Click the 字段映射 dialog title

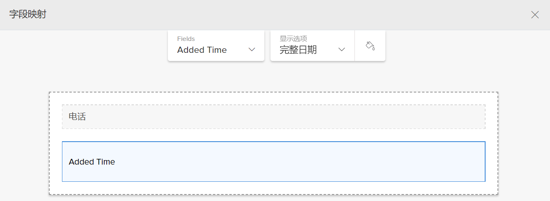[28, 15]
